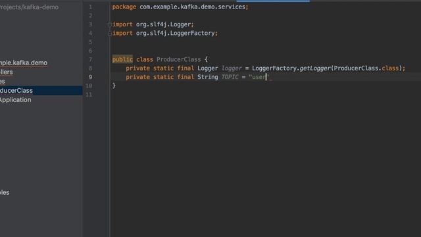Viewport: 421px width, 237px height.
Task: Click the closing brace on line 10
Action: pos(114,86)
